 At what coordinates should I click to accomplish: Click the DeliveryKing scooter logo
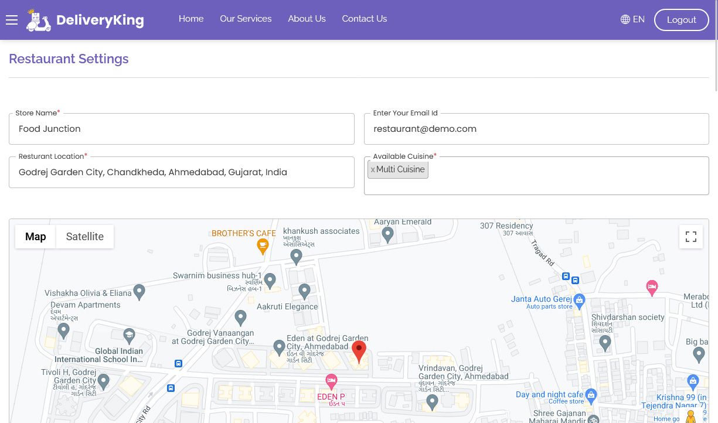tap(39, 20)
